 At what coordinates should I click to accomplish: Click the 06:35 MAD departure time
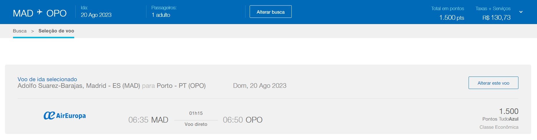coord(148,120)
